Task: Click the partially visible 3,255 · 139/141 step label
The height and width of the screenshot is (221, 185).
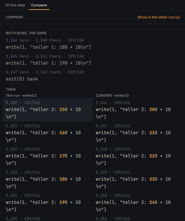Action: tap(23, 219)
